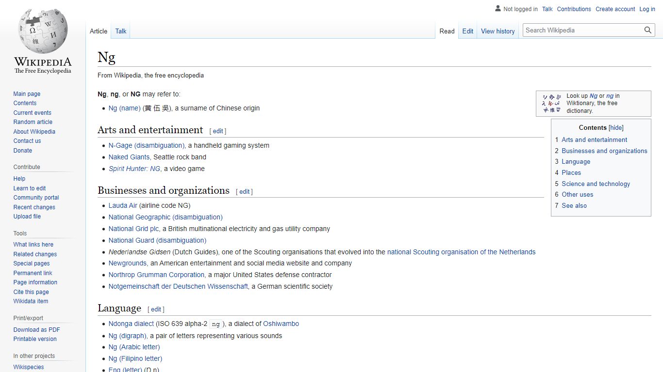Screen dimensions: 663x372
Task: Open the Upload file link
Action: coord(27,217)
